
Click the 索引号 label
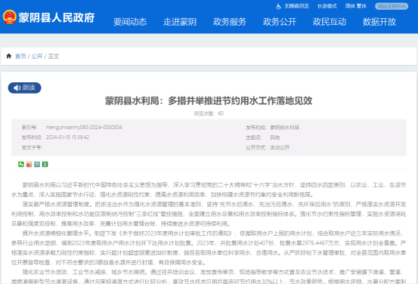pyautogui.click(x=30, y=128)
